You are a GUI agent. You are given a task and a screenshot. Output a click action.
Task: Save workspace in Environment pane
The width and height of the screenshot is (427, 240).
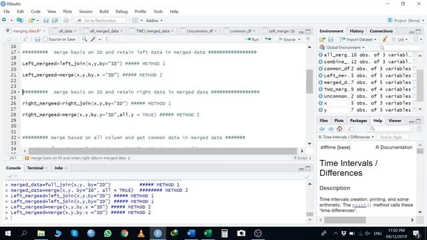(x=331, y=39)
